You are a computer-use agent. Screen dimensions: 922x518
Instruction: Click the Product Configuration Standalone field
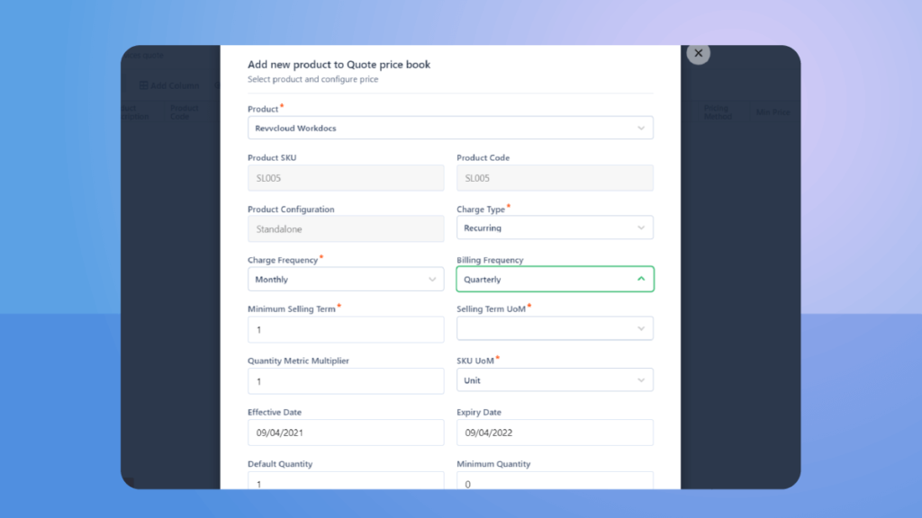tap(346, 229)
